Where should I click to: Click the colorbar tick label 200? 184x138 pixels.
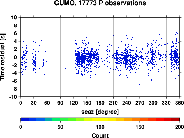point(180,127)
